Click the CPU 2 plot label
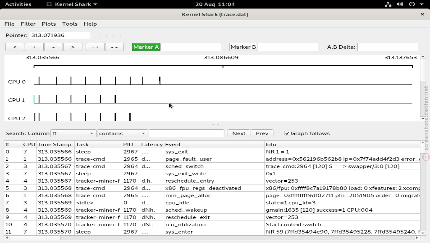Viewport: 430px width, 243px height. click(x=17, y=118)
